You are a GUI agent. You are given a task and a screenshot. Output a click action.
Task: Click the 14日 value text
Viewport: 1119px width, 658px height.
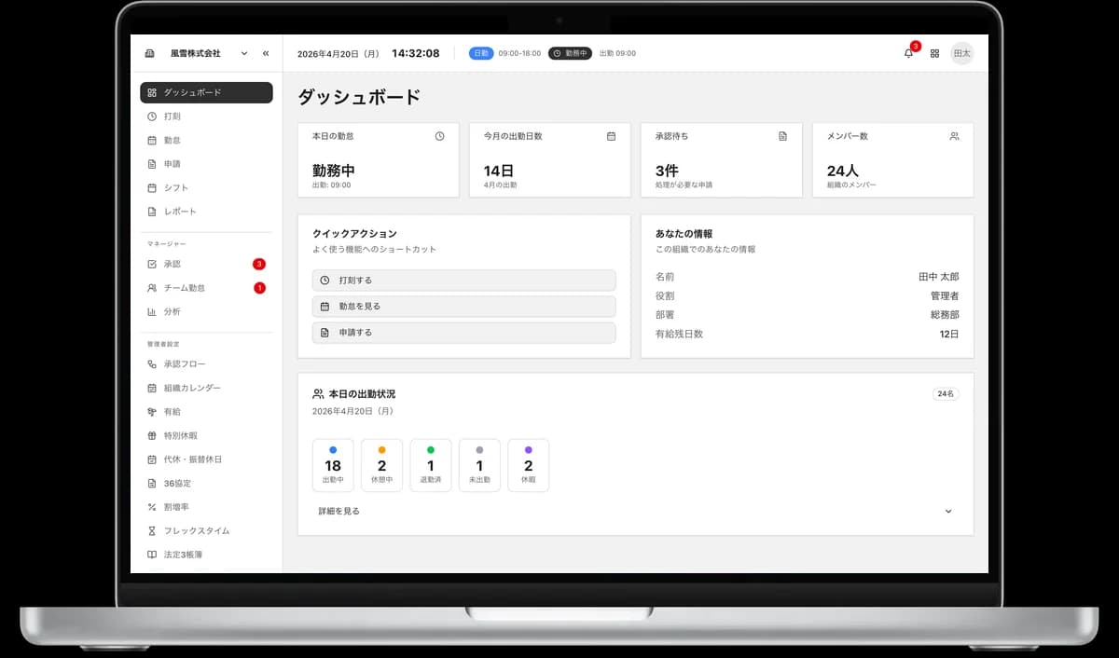(x=499, y=171)
